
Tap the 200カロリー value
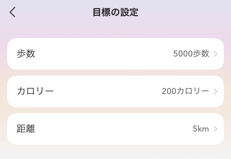point(185,91)
